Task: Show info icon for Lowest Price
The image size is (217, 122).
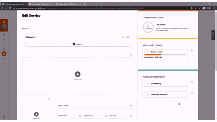Action: pyautogui.click(x=80, y=116)
